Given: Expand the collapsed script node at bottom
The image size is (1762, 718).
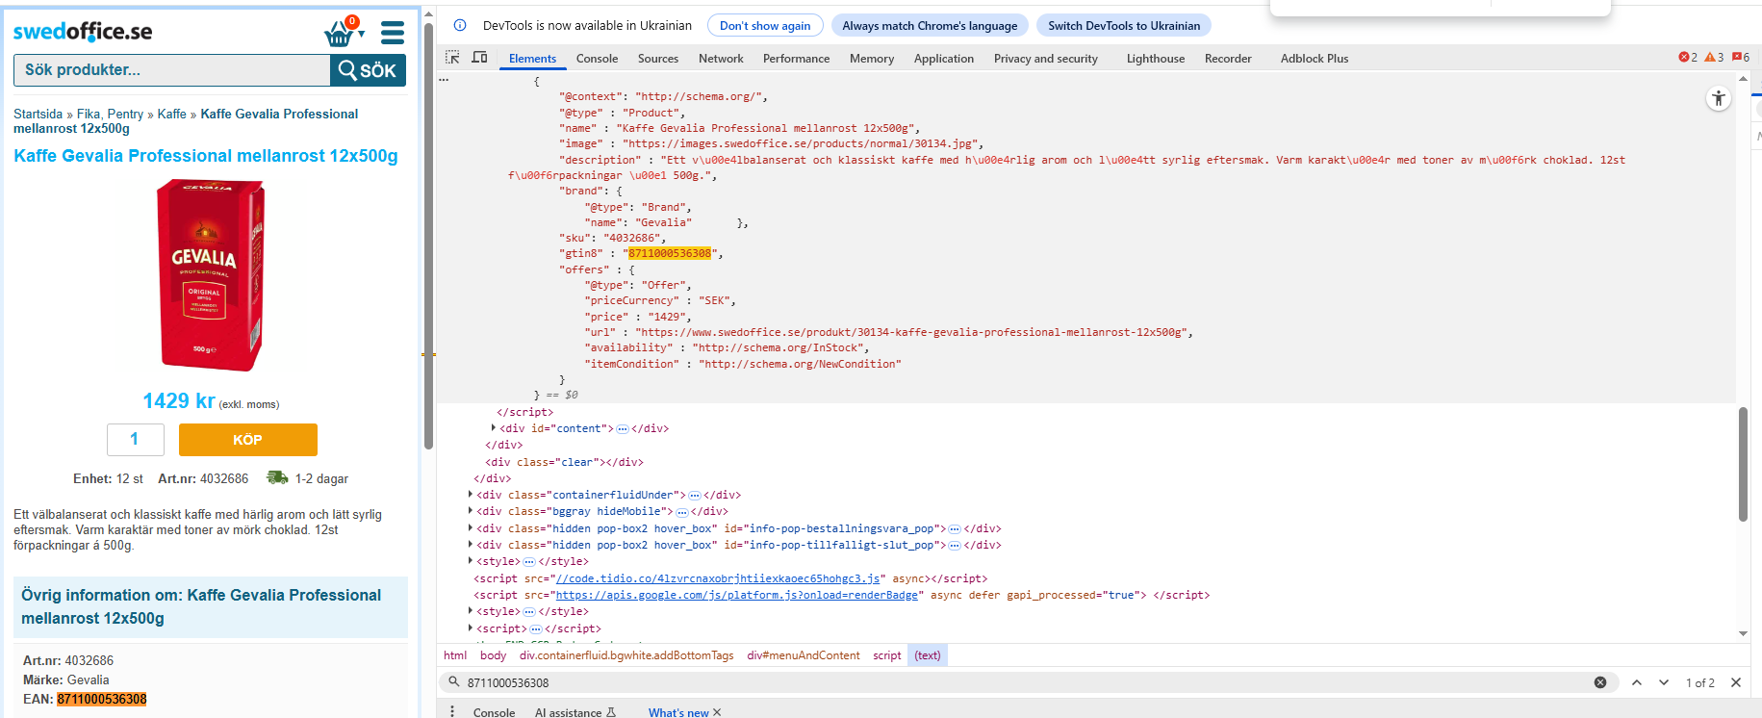Looking at the screenshot, I should click(x=471, y=628).
